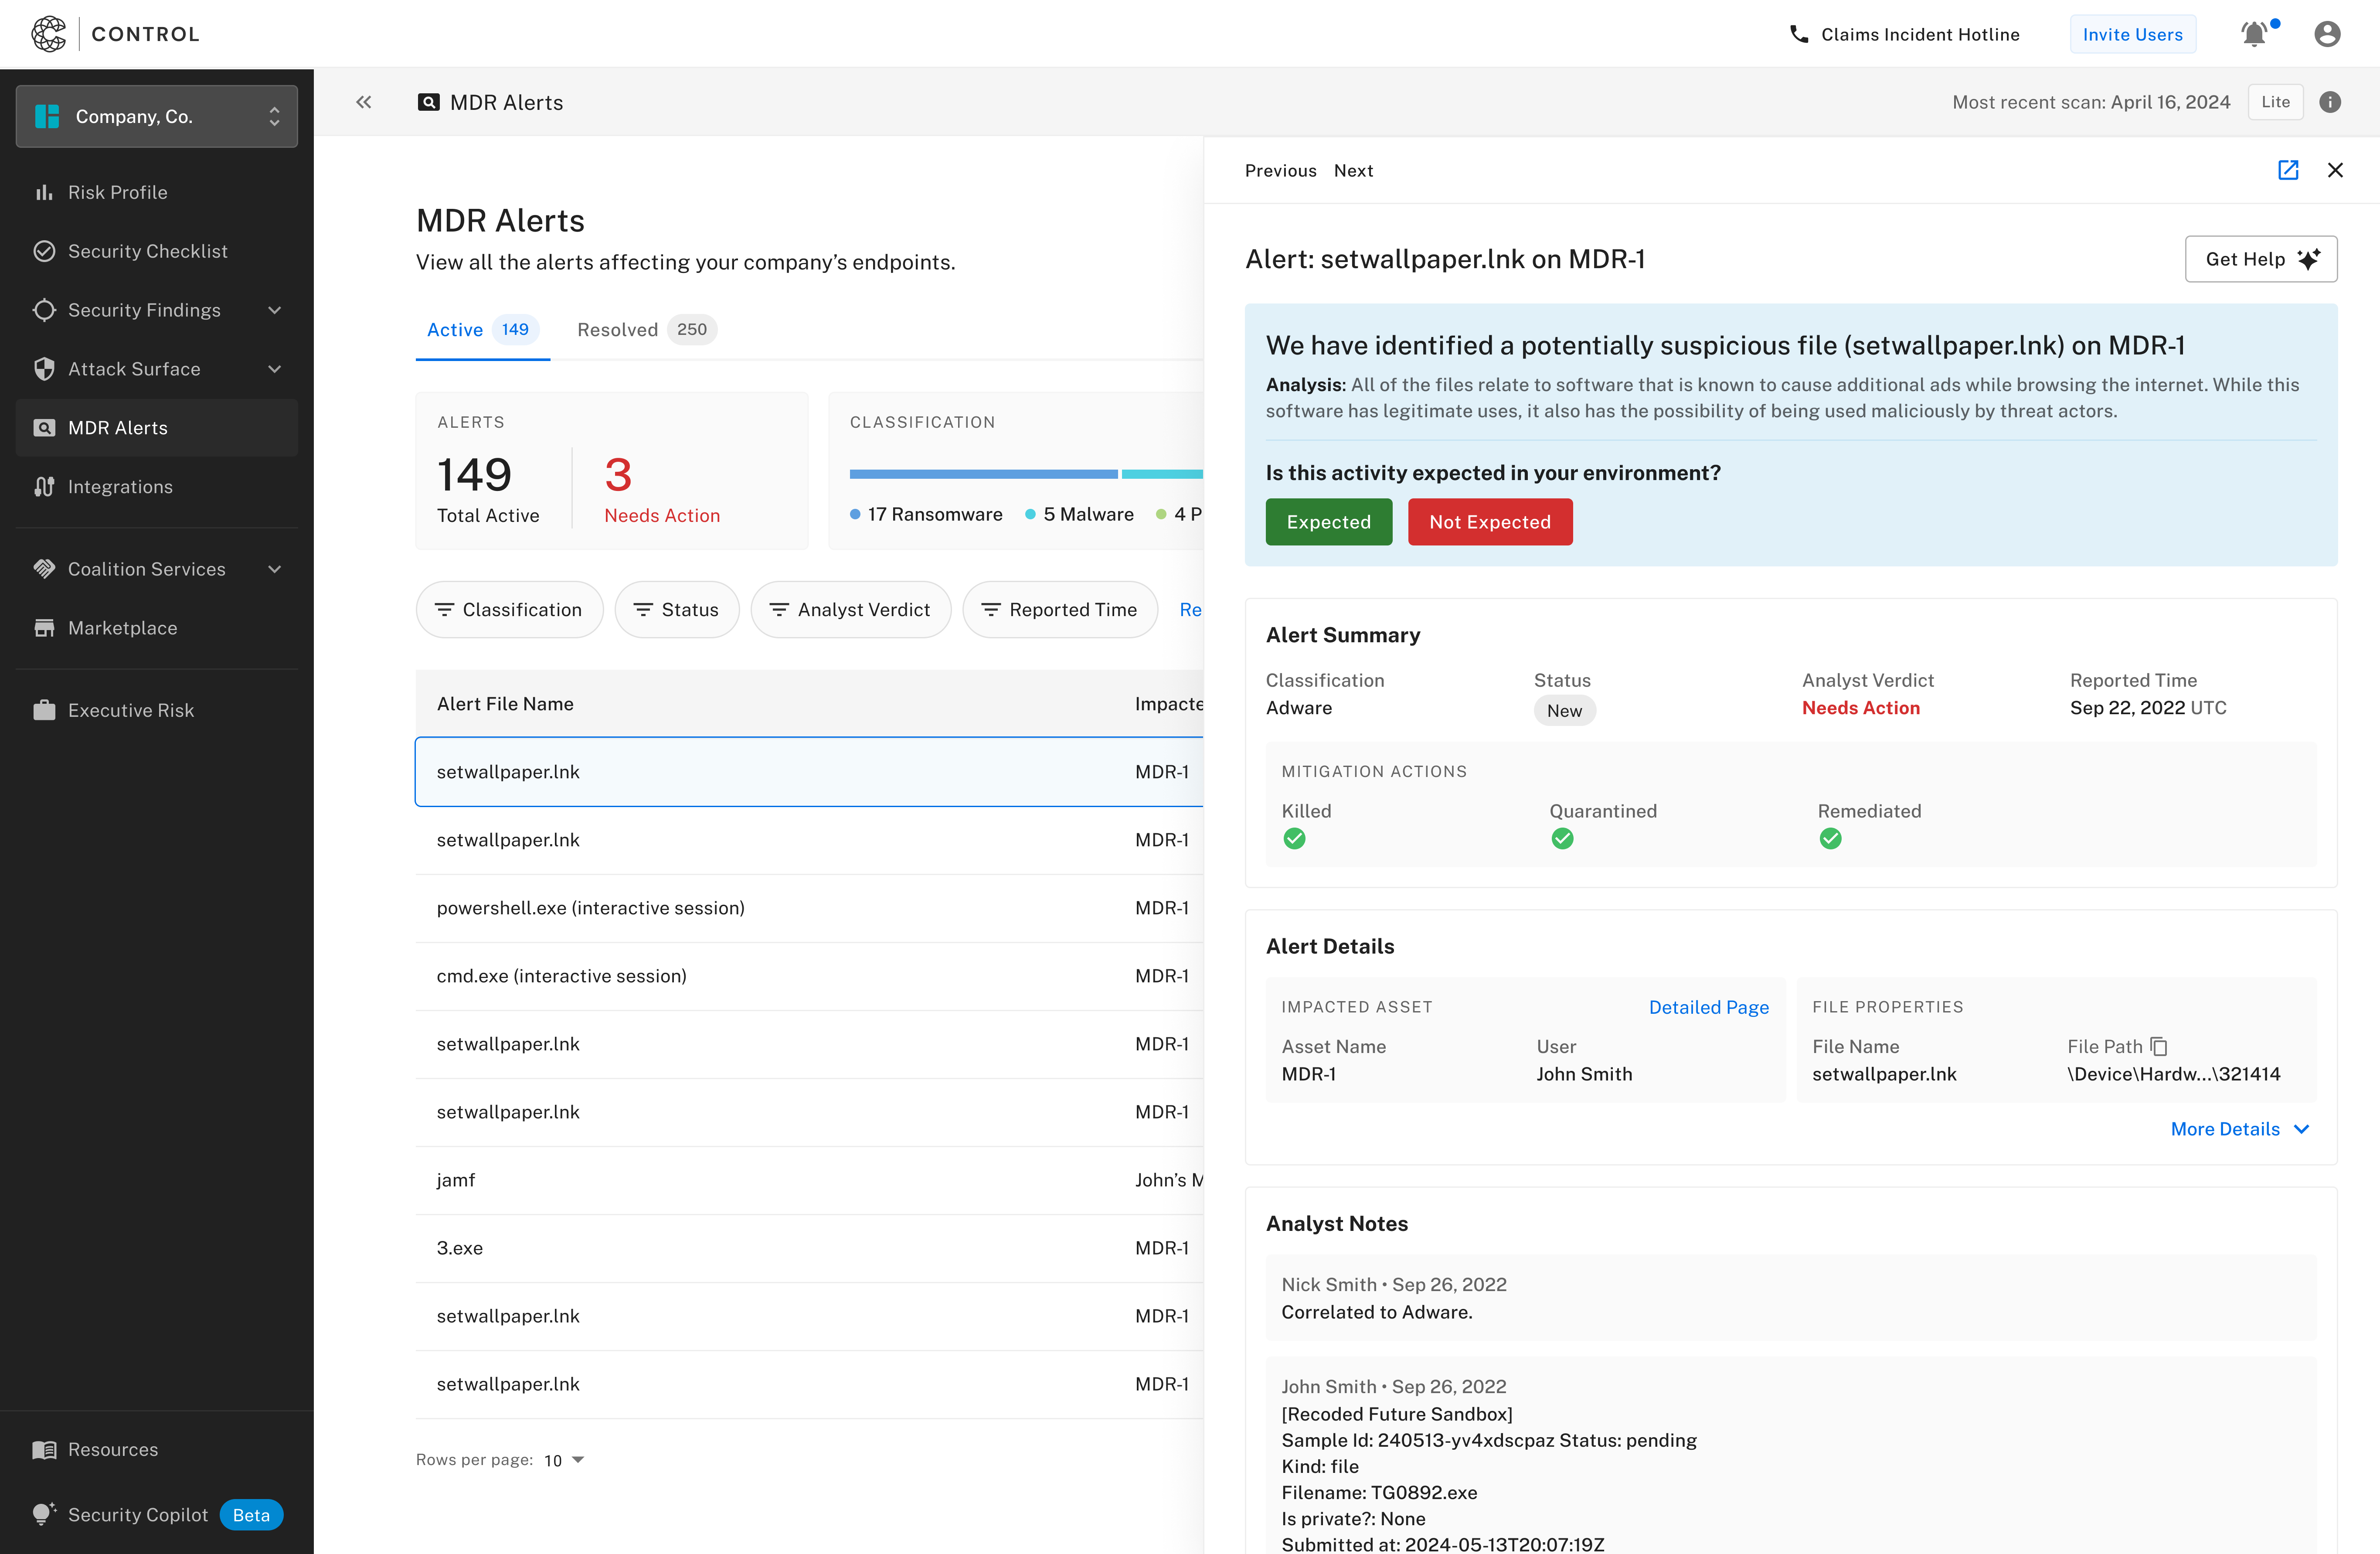
Task: Click the 3 Needs Action count
Action: 618,475
